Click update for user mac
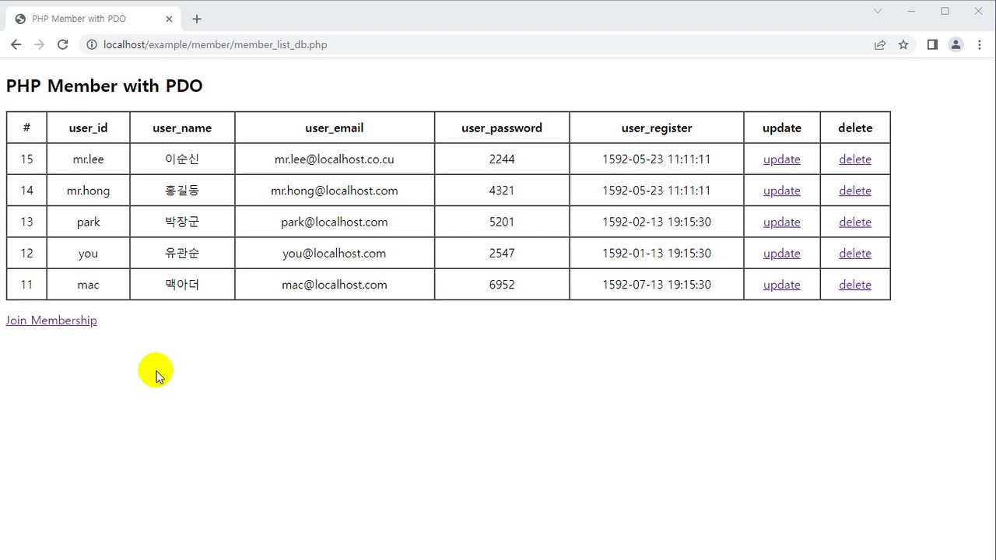Screen dimensions: 996x560 pos(781,285)
